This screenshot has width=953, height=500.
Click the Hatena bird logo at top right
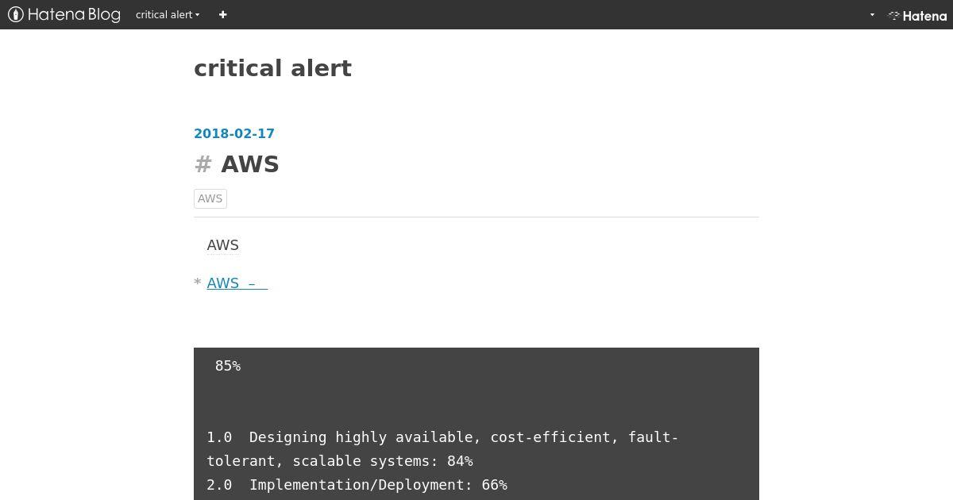tap(894, 15)
